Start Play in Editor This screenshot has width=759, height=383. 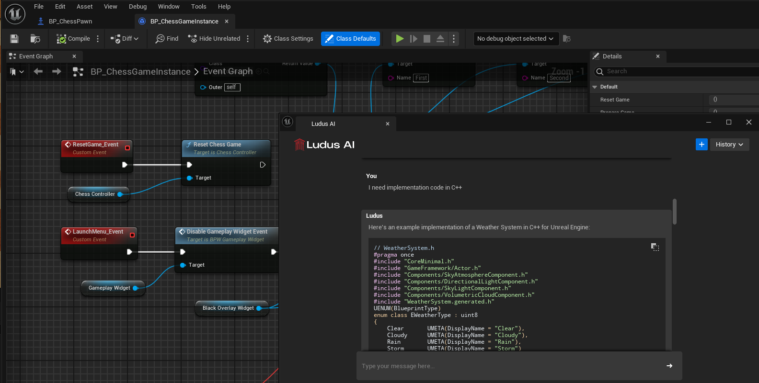[x=400, y=39]
